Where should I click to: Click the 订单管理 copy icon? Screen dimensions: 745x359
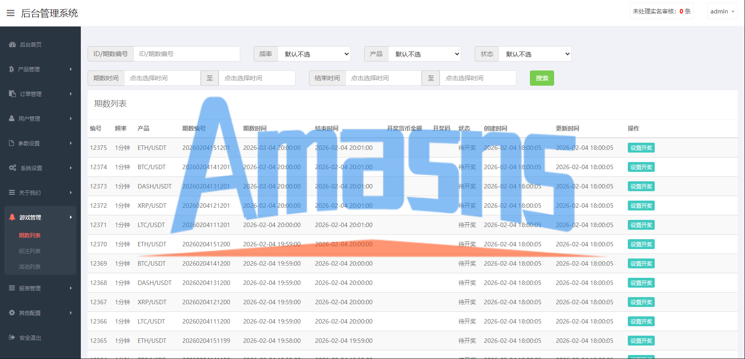click(13, 94)
